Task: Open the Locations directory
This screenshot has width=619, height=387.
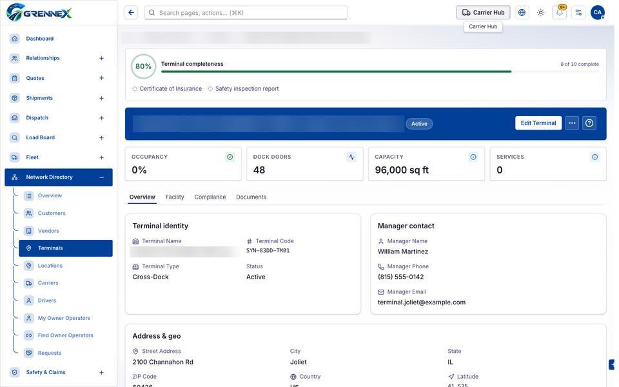Action: tap(66, 266)
